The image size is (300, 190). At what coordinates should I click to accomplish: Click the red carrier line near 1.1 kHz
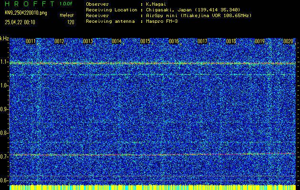pos(153,63)
